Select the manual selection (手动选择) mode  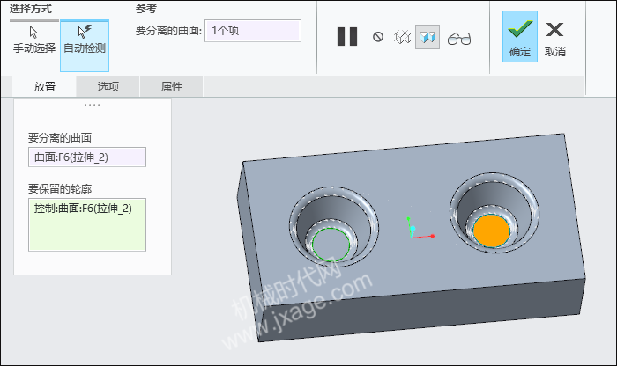click(x=34, y=40)
